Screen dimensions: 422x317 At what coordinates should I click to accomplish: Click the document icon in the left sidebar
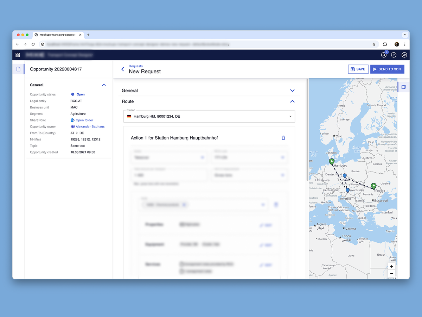tap(18, 69)
